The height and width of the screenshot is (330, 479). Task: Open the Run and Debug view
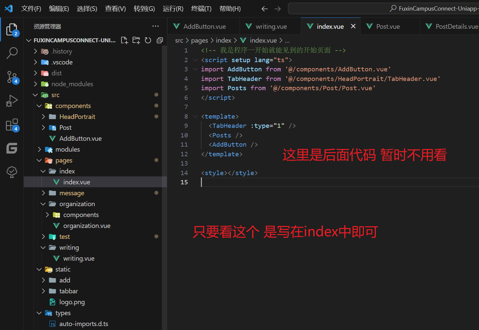[12, 101]
